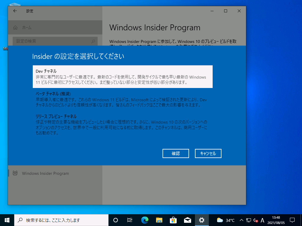Open Windows Start menu

pos(7,220)
